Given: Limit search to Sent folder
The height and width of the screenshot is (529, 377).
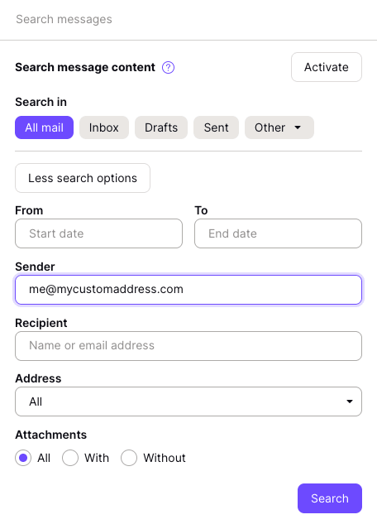Looking at the screenshot, I should point(216,127).
